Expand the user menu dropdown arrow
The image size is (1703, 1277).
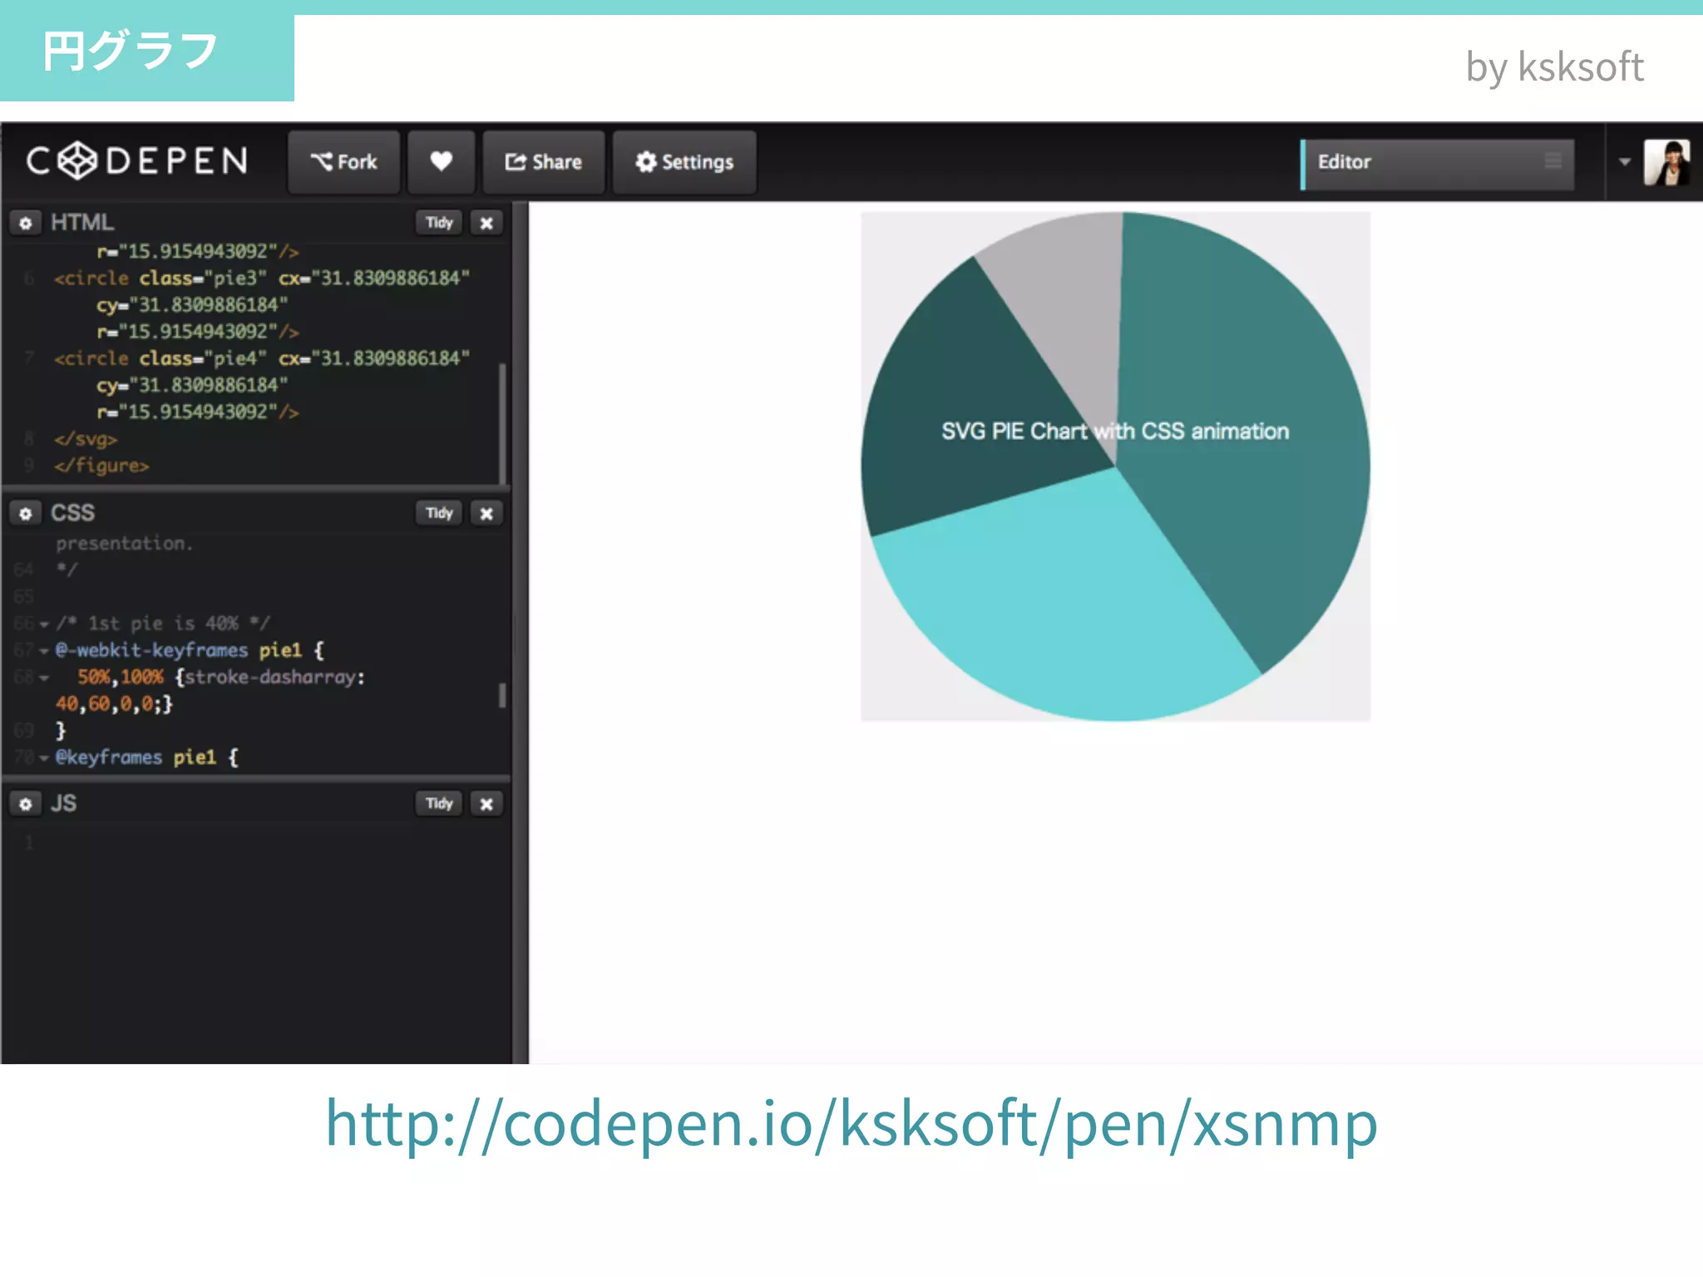pos(1624,161)
